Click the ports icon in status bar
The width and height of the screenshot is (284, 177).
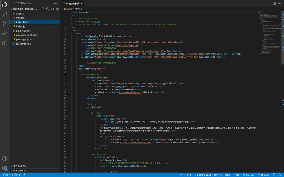(x=24, y=175)
